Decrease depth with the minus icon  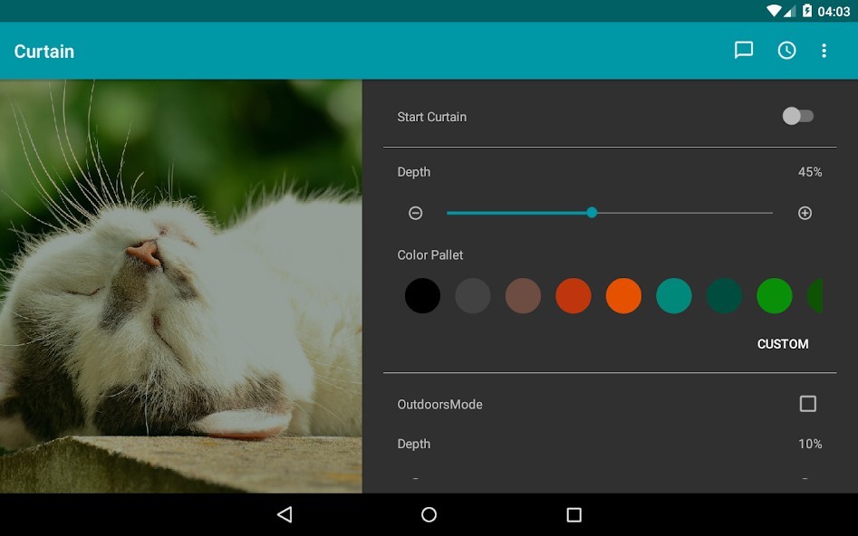coord(415,213)
